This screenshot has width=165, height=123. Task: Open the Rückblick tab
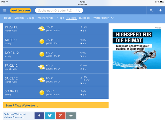click(x=85, y=18)
